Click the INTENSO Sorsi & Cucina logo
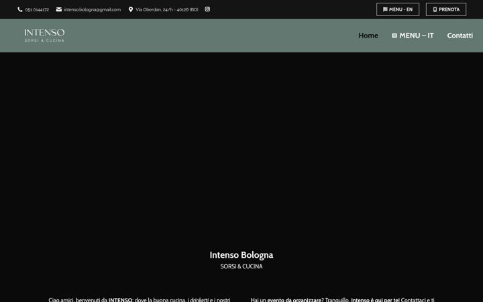The height and width of the screenshot is (302, 483). pyautogui.click(x=44, y=36)
